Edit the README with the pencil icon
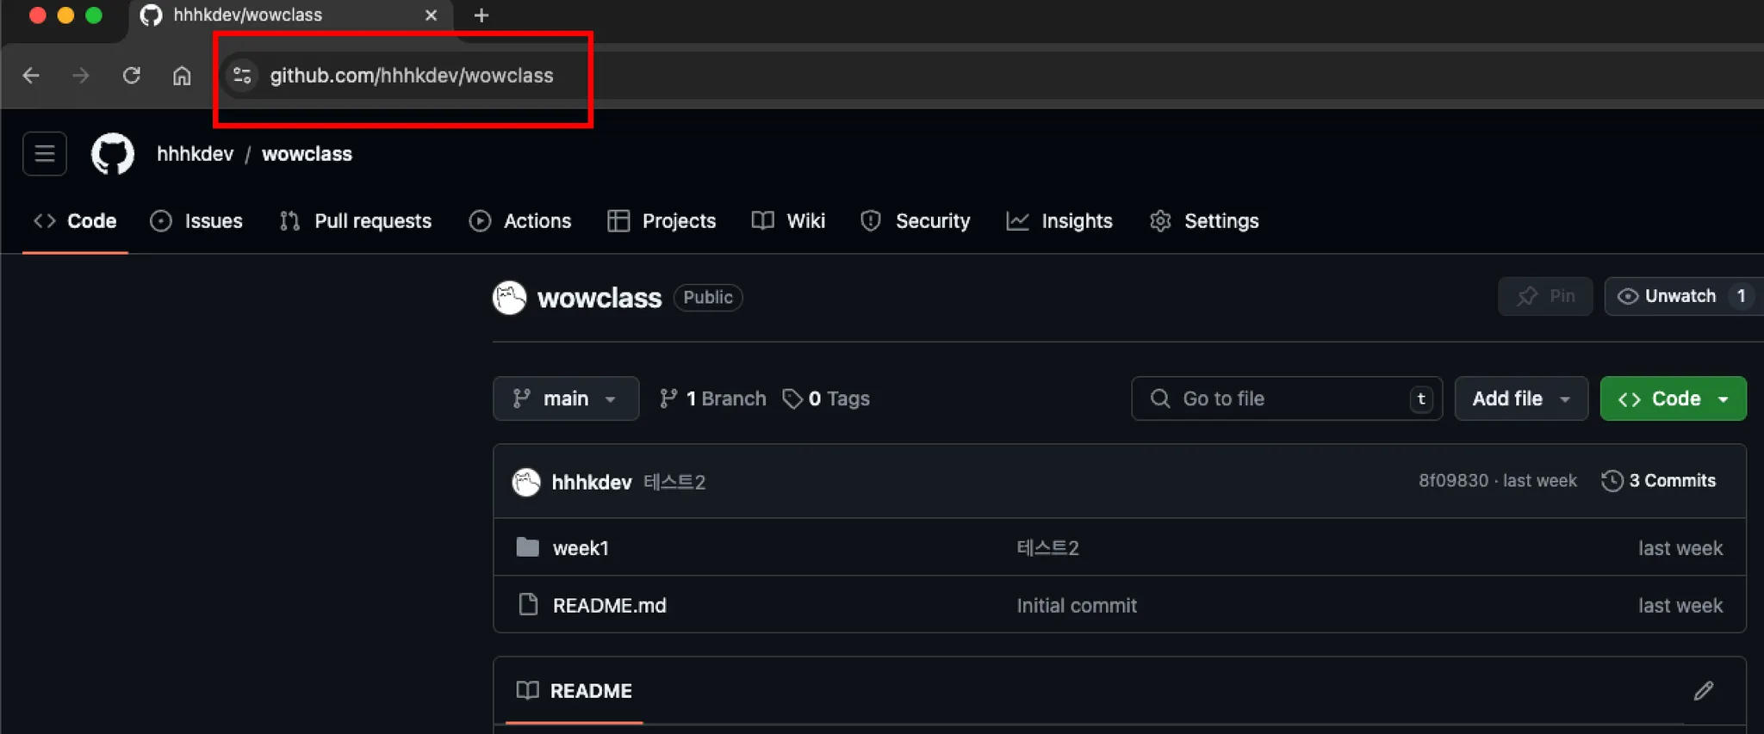The image size is (1764, 734). [1703, 691]
